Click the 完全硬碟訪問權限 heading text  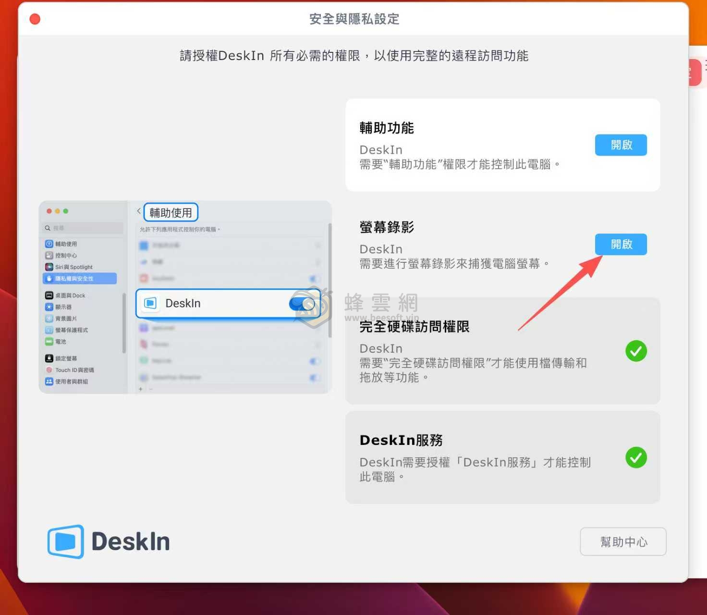point(414,327)
